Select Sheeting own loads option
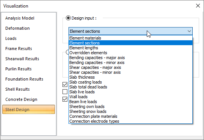This screenshot has height=140, width=204. [131, 107]
